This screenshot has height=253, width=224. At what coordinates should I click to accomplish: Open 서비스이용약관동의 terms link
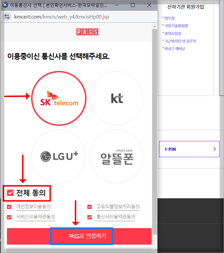point(35,217)
